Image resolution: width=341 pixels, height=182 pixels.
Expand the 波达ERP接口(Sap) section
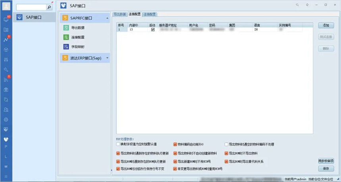pyautogui.click(x=107, y=58)
